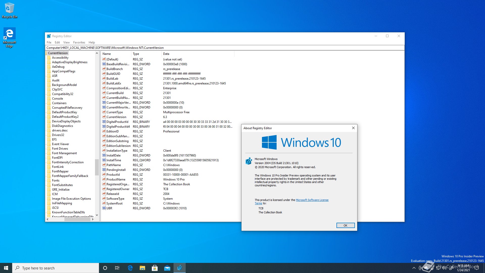Launch Edge from the taskbar
The width and height of the screenshot is (485, 273).
(x=130, y=268)
